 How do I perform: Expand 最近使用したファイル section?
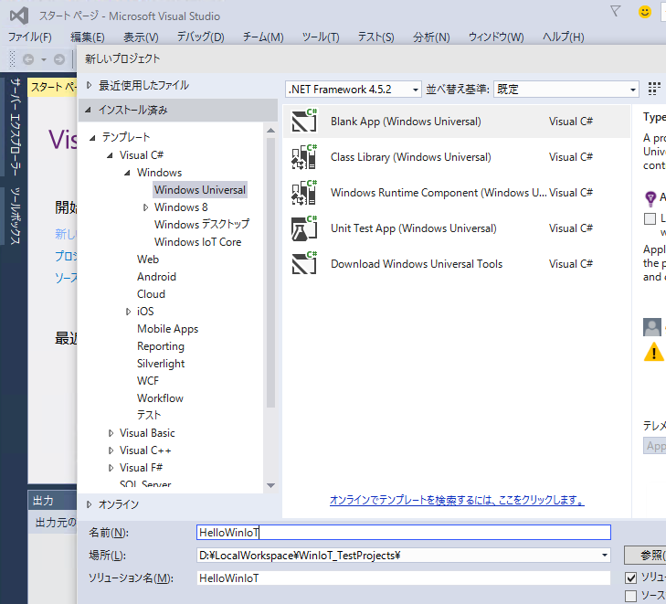(90, 85)
